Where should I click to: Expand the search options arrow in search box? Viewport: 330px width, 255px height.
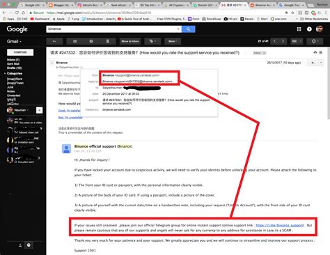coord(178,29)
